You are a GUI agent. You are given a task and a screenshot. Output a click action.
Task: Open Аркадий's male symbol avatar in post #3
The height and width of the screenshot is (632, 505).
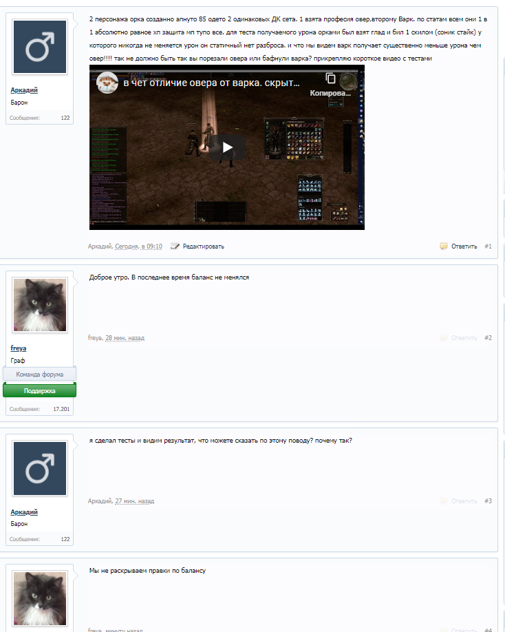40,470
